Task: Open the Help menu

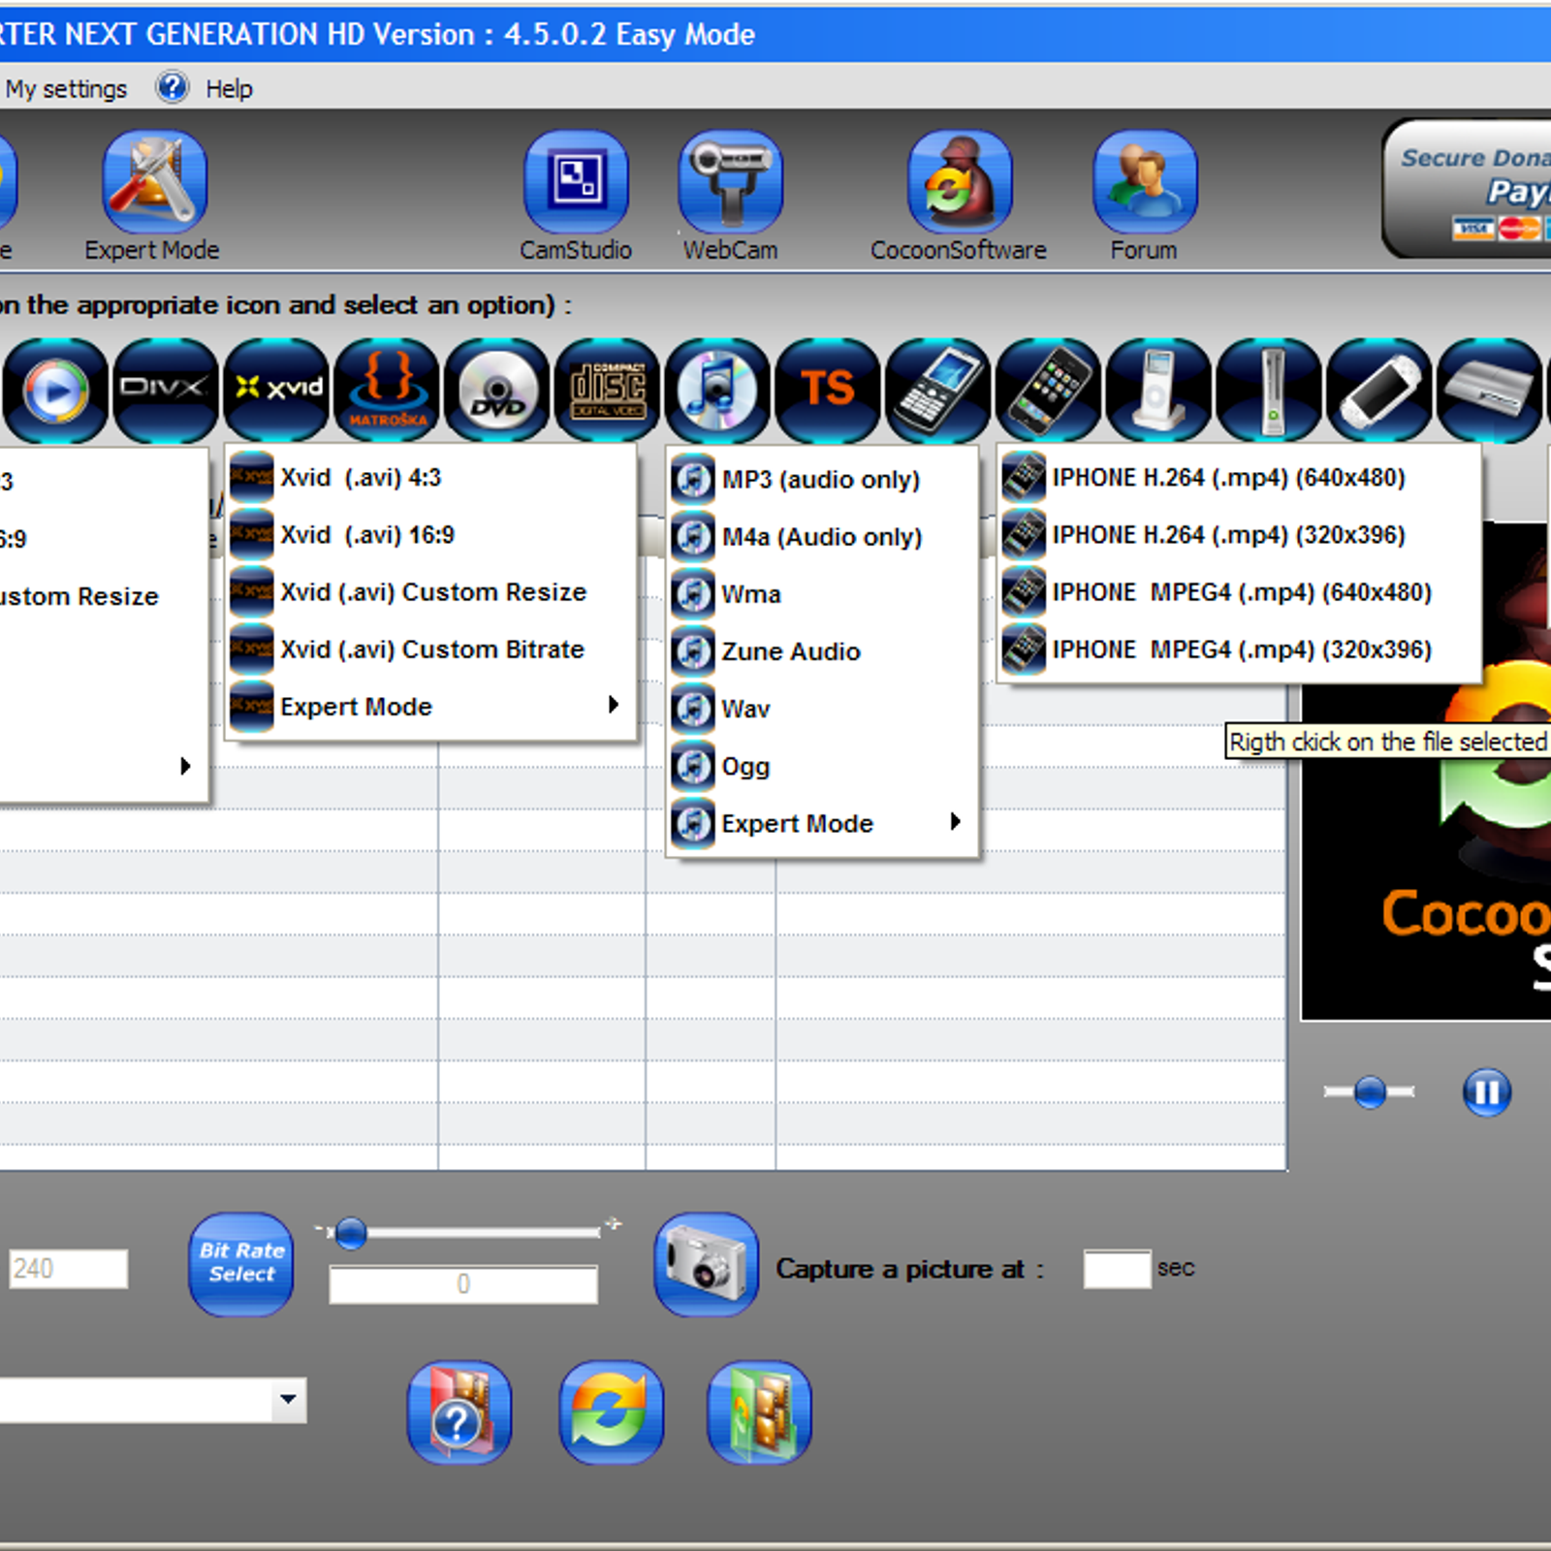Action: 228,89
